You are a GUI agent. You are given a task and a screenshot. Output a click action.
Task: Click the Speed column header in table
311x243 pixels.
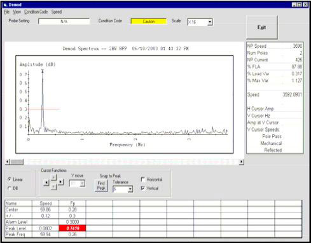pos(45,204)
